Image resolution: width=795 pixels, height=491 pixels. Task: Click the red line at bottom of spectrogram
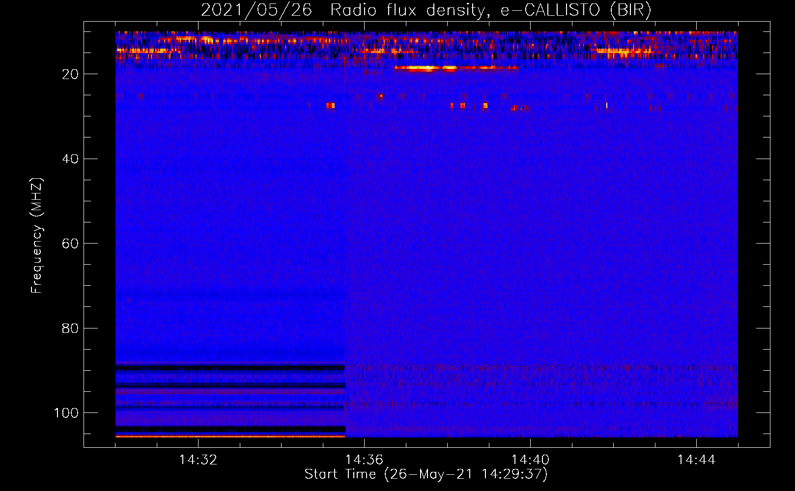[x=230, y=436]
